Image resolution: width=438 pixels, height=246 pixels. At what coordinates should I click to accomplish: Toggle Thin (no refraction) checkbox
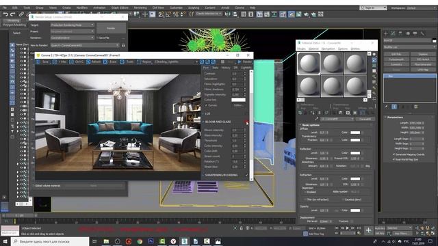[x=305, y=200]
